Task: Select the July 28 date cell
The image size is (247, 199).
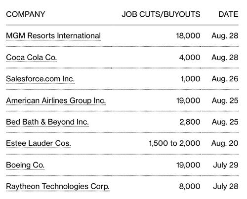Action: 226,187
